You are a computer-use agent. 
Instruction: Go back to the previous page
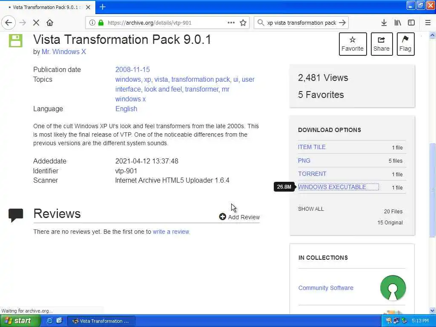(x=9, y=23)
